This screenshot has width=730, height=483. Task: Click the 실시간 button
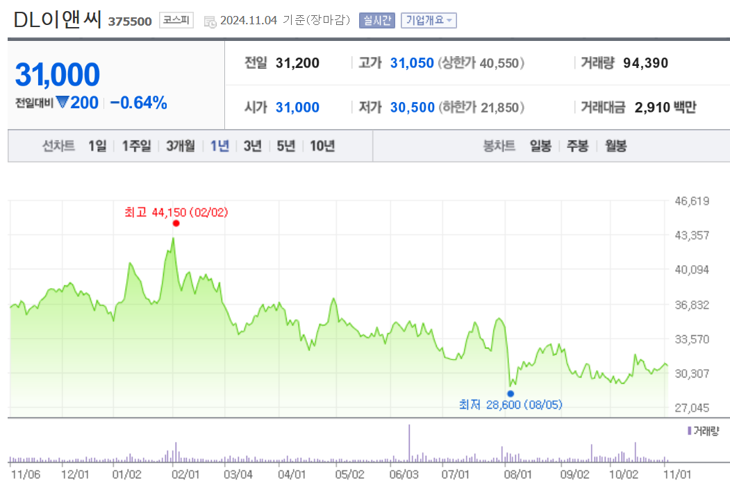point(376,21)
